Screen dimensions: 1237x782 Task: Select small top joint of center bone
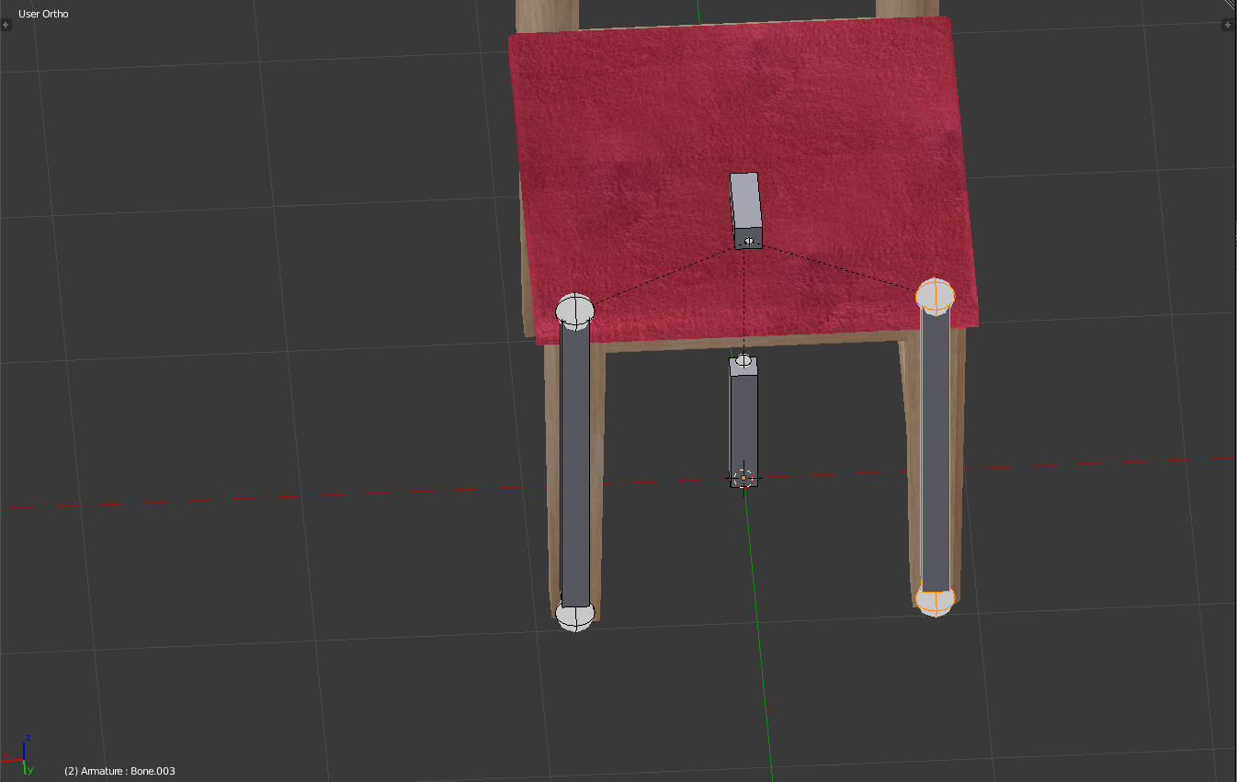(x=743, y=360)
